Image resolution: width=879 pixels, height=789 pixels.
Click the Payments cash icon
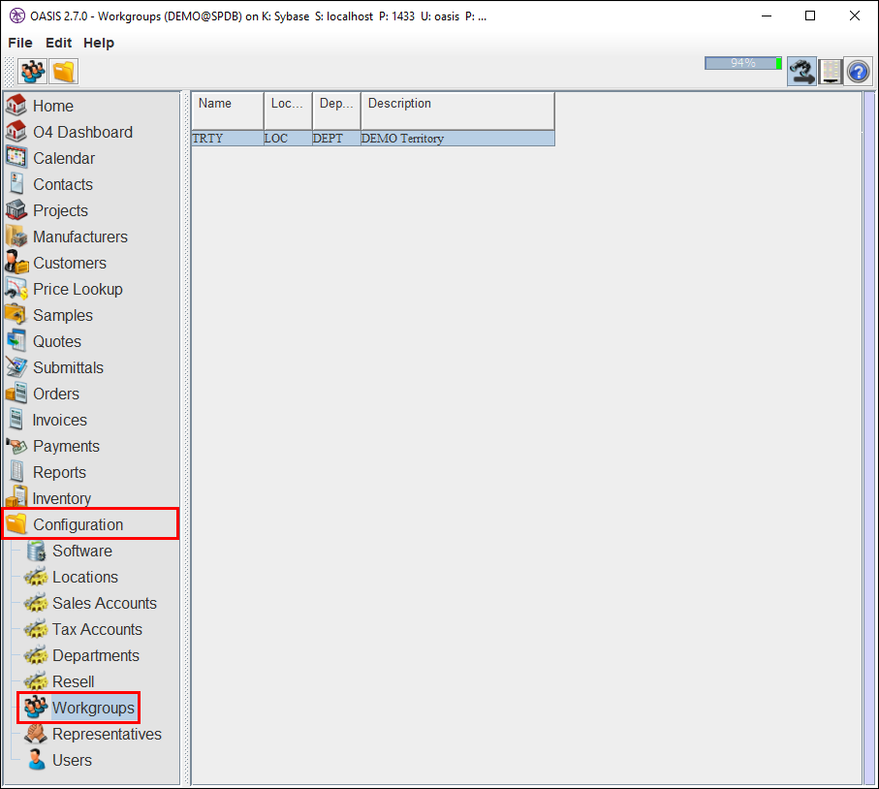pyautogui.click(x=16, y=446)
